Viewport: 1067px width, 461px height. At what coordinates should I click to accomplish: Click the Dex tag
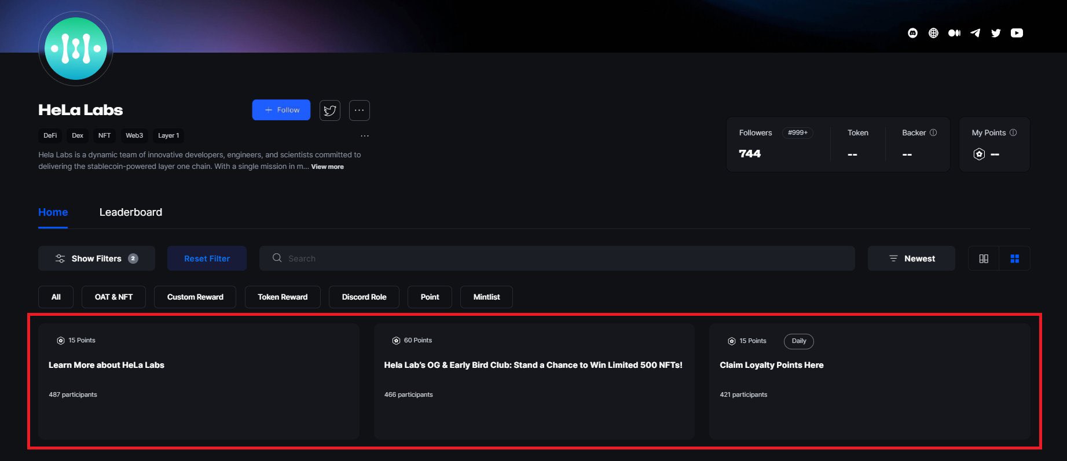pos(78,135)
